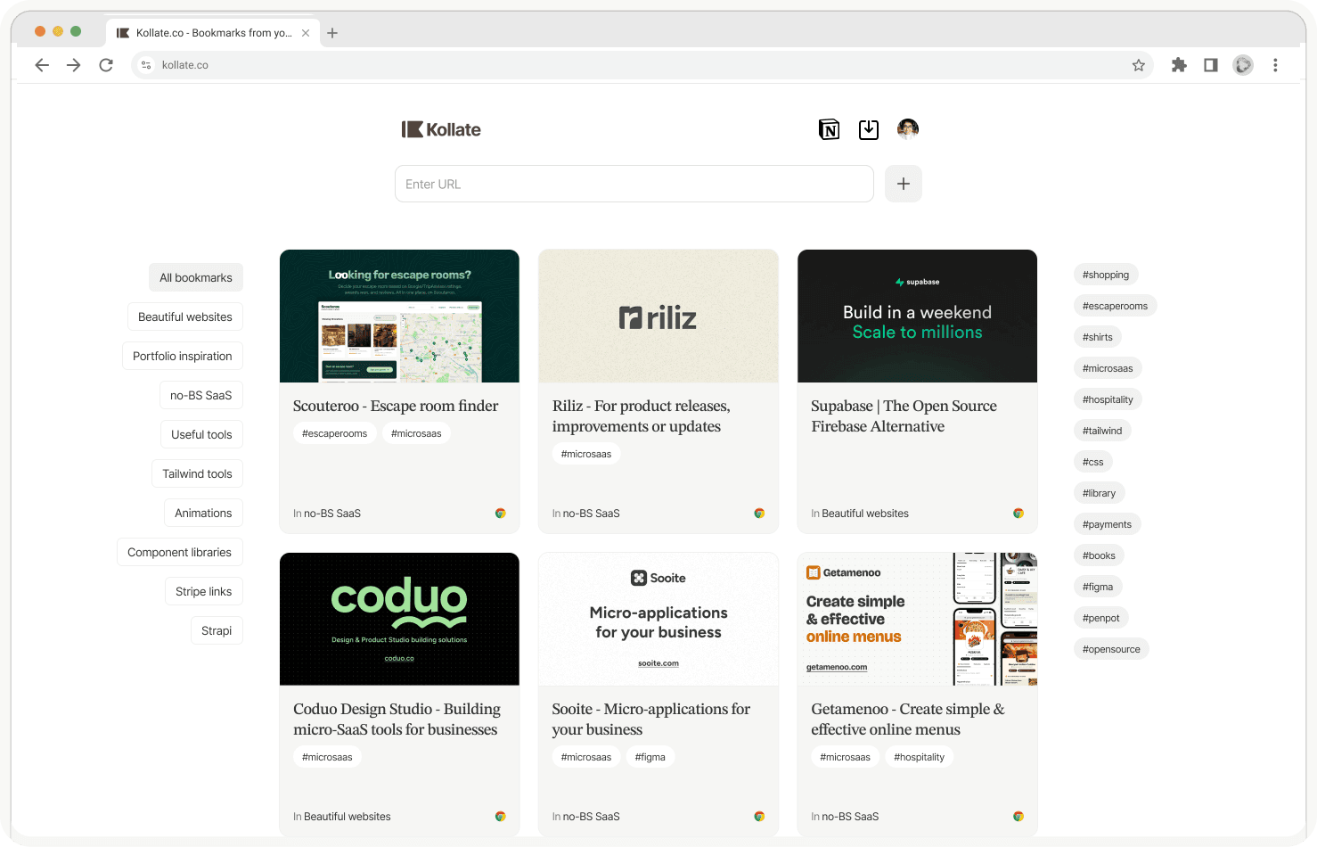The width and height of the screenshot is (1317, 847).
Task: Open Supabase card thumbnail
Action: click(x=918, y=316)
